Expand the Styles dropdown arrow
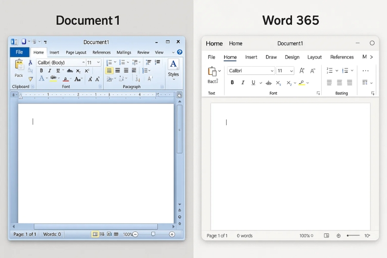 coord(174,79)
